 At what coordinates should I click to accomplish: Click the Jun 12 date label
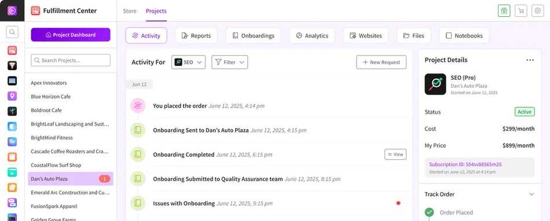(x=140, y=84)
